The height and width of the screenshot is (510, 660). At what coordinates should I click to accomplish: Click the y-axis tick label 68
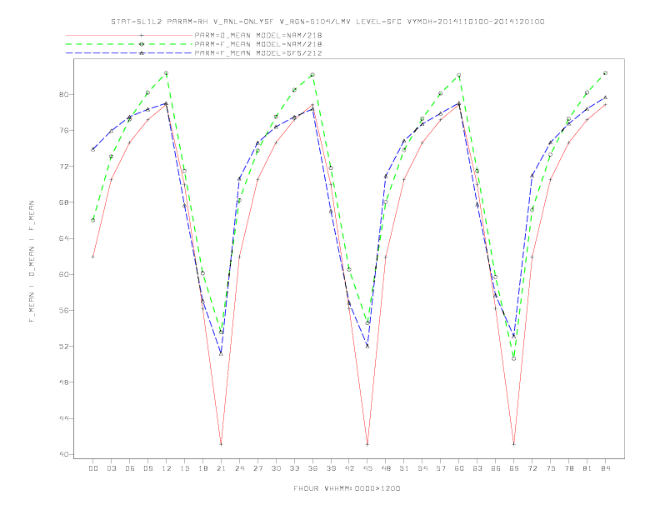point(63,202)
